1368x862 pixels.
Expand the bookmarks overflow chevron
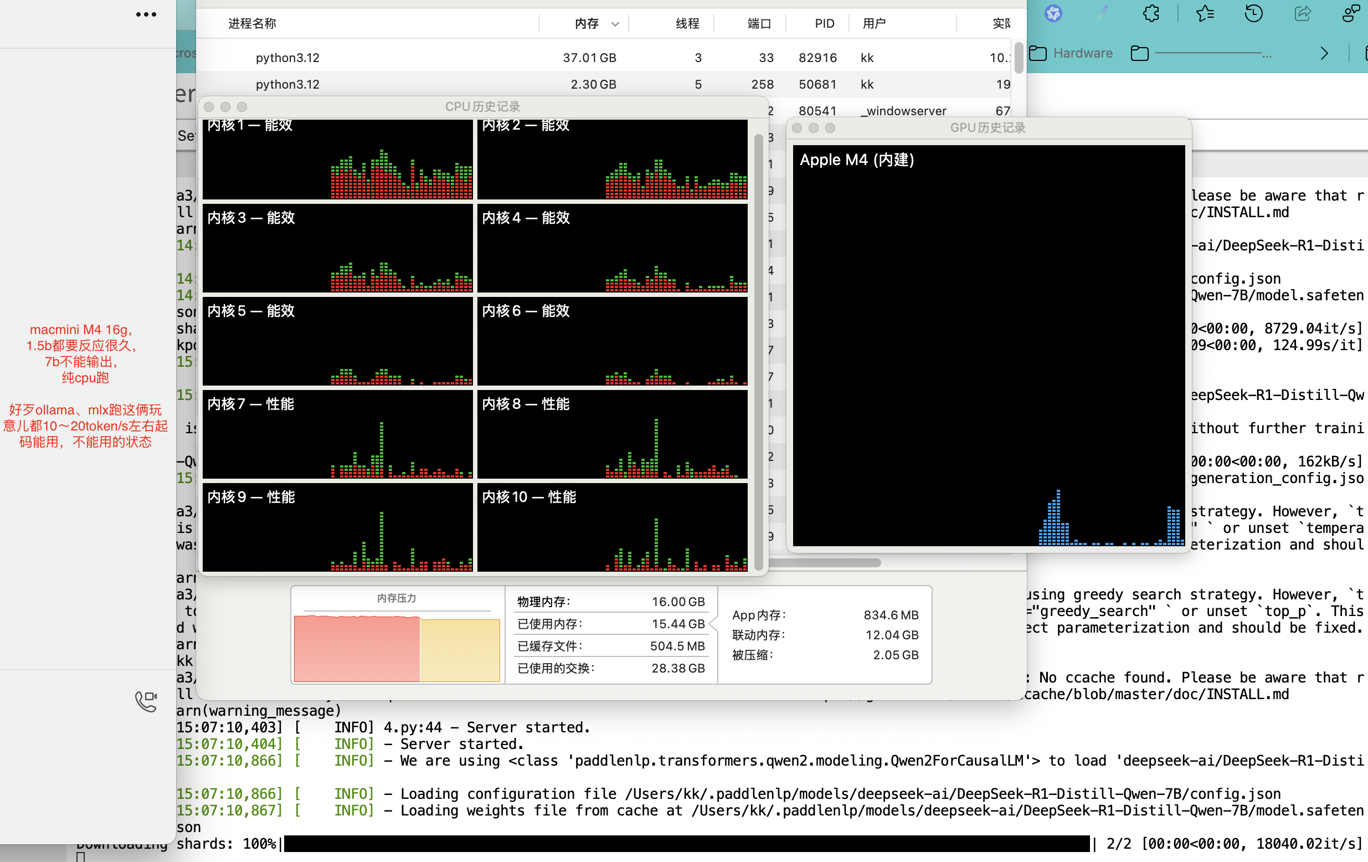(1324, 53)
